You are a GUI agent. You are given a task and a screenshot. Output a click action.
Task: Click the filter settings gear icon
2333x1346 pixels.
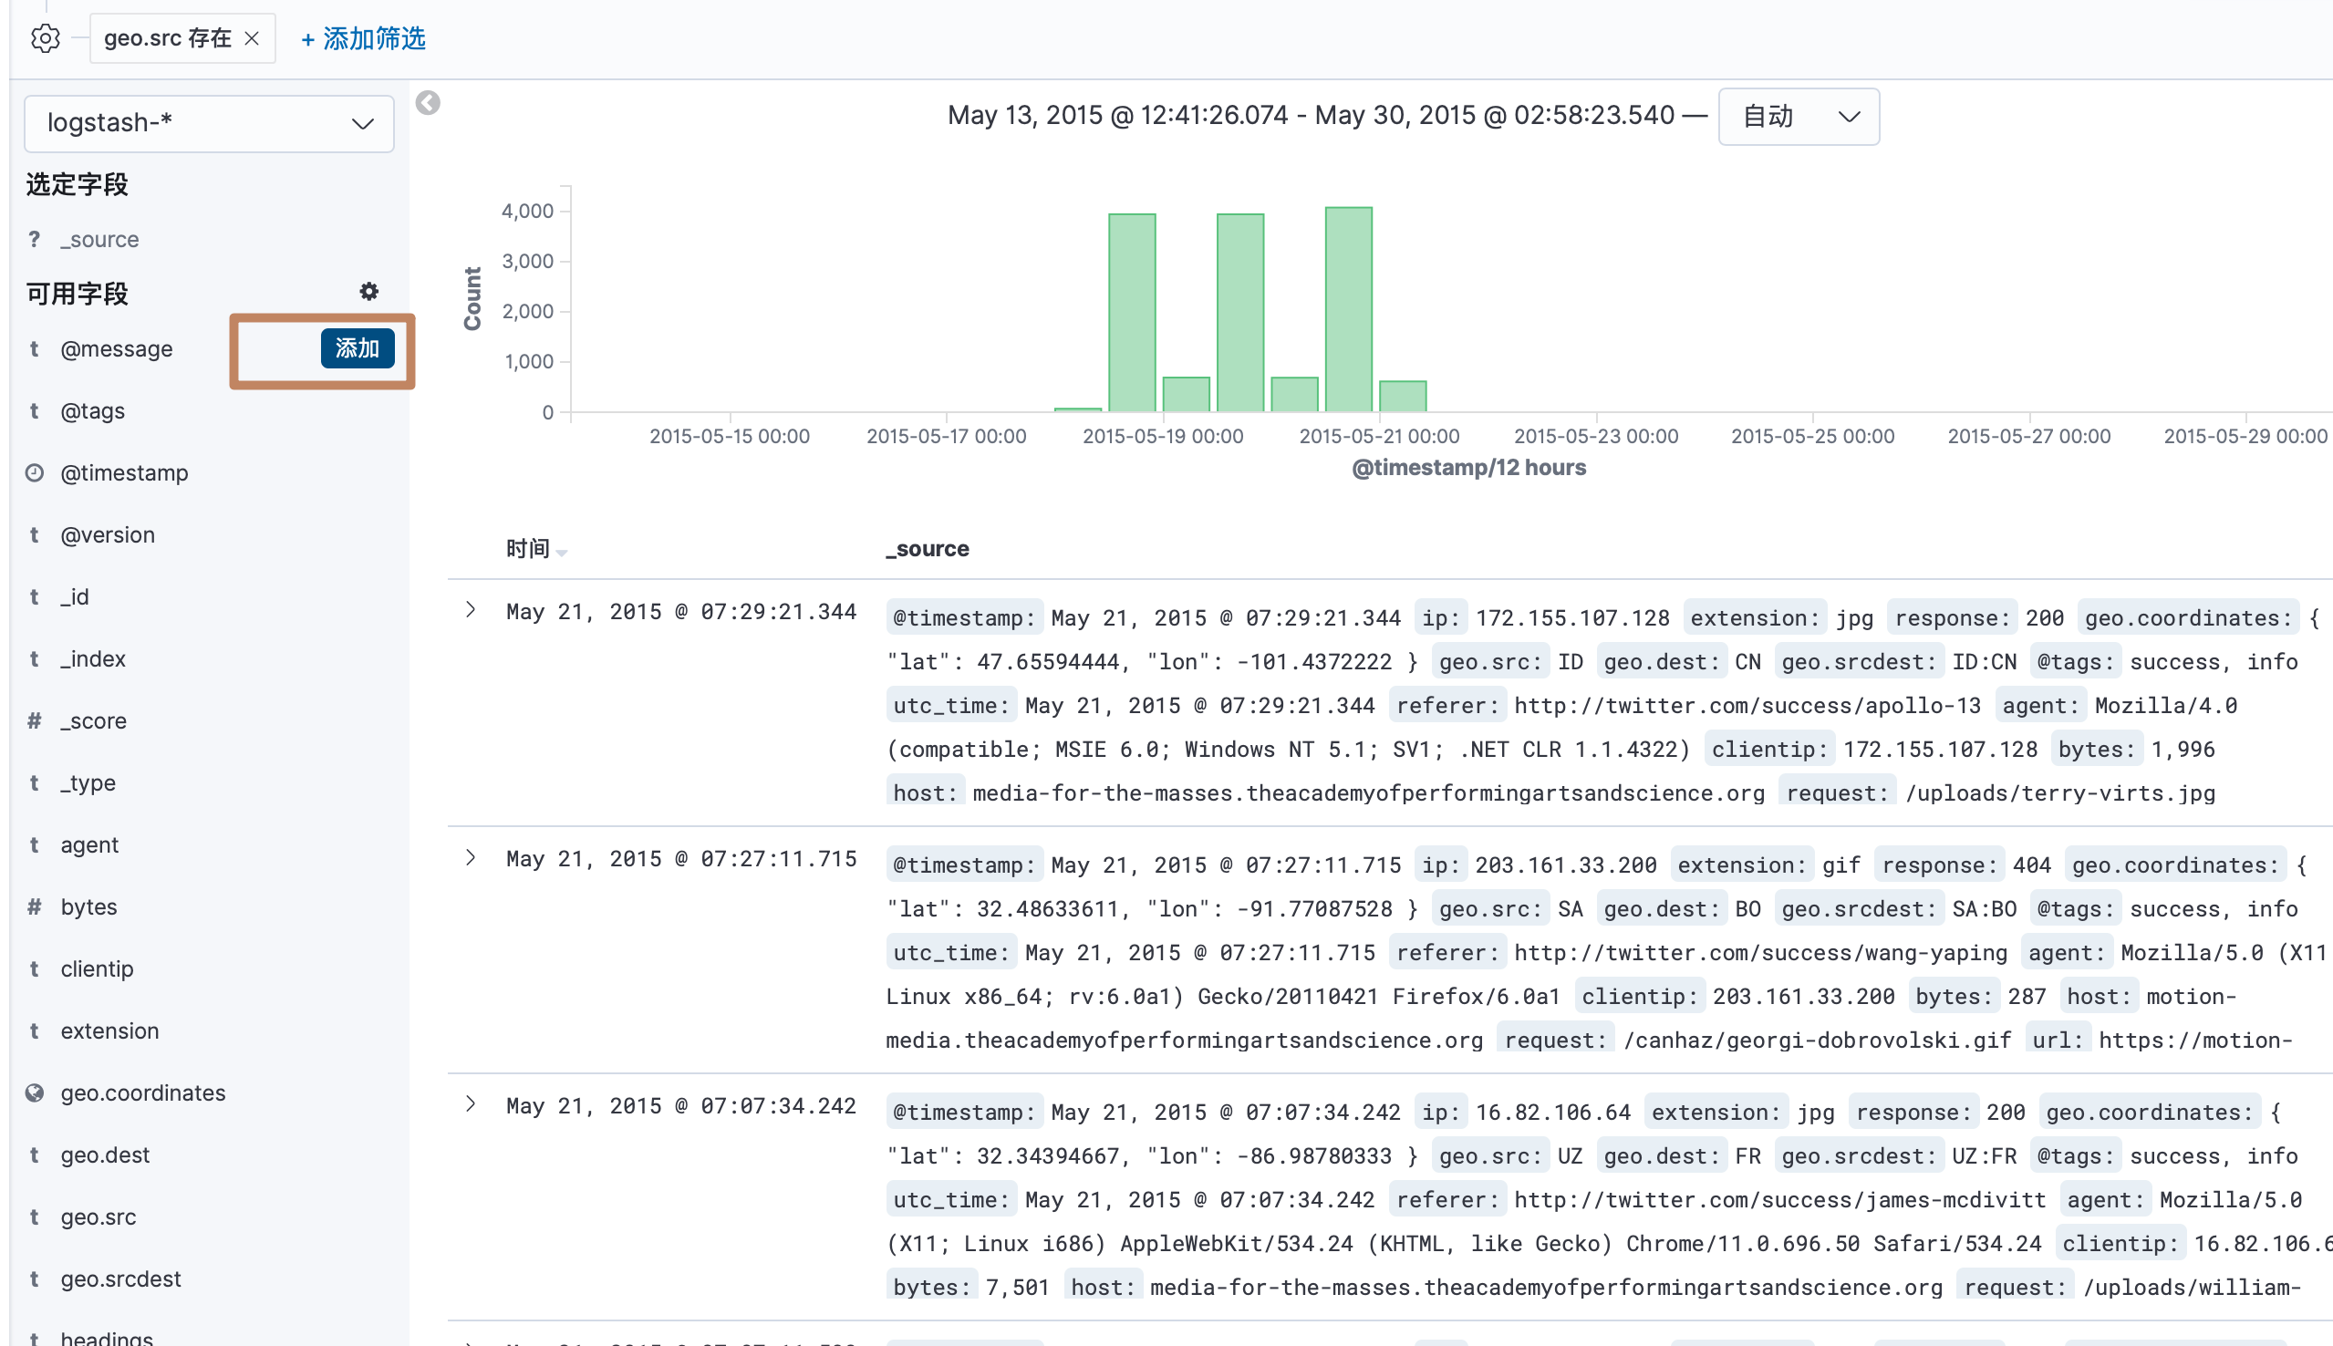tap(45, 38)
